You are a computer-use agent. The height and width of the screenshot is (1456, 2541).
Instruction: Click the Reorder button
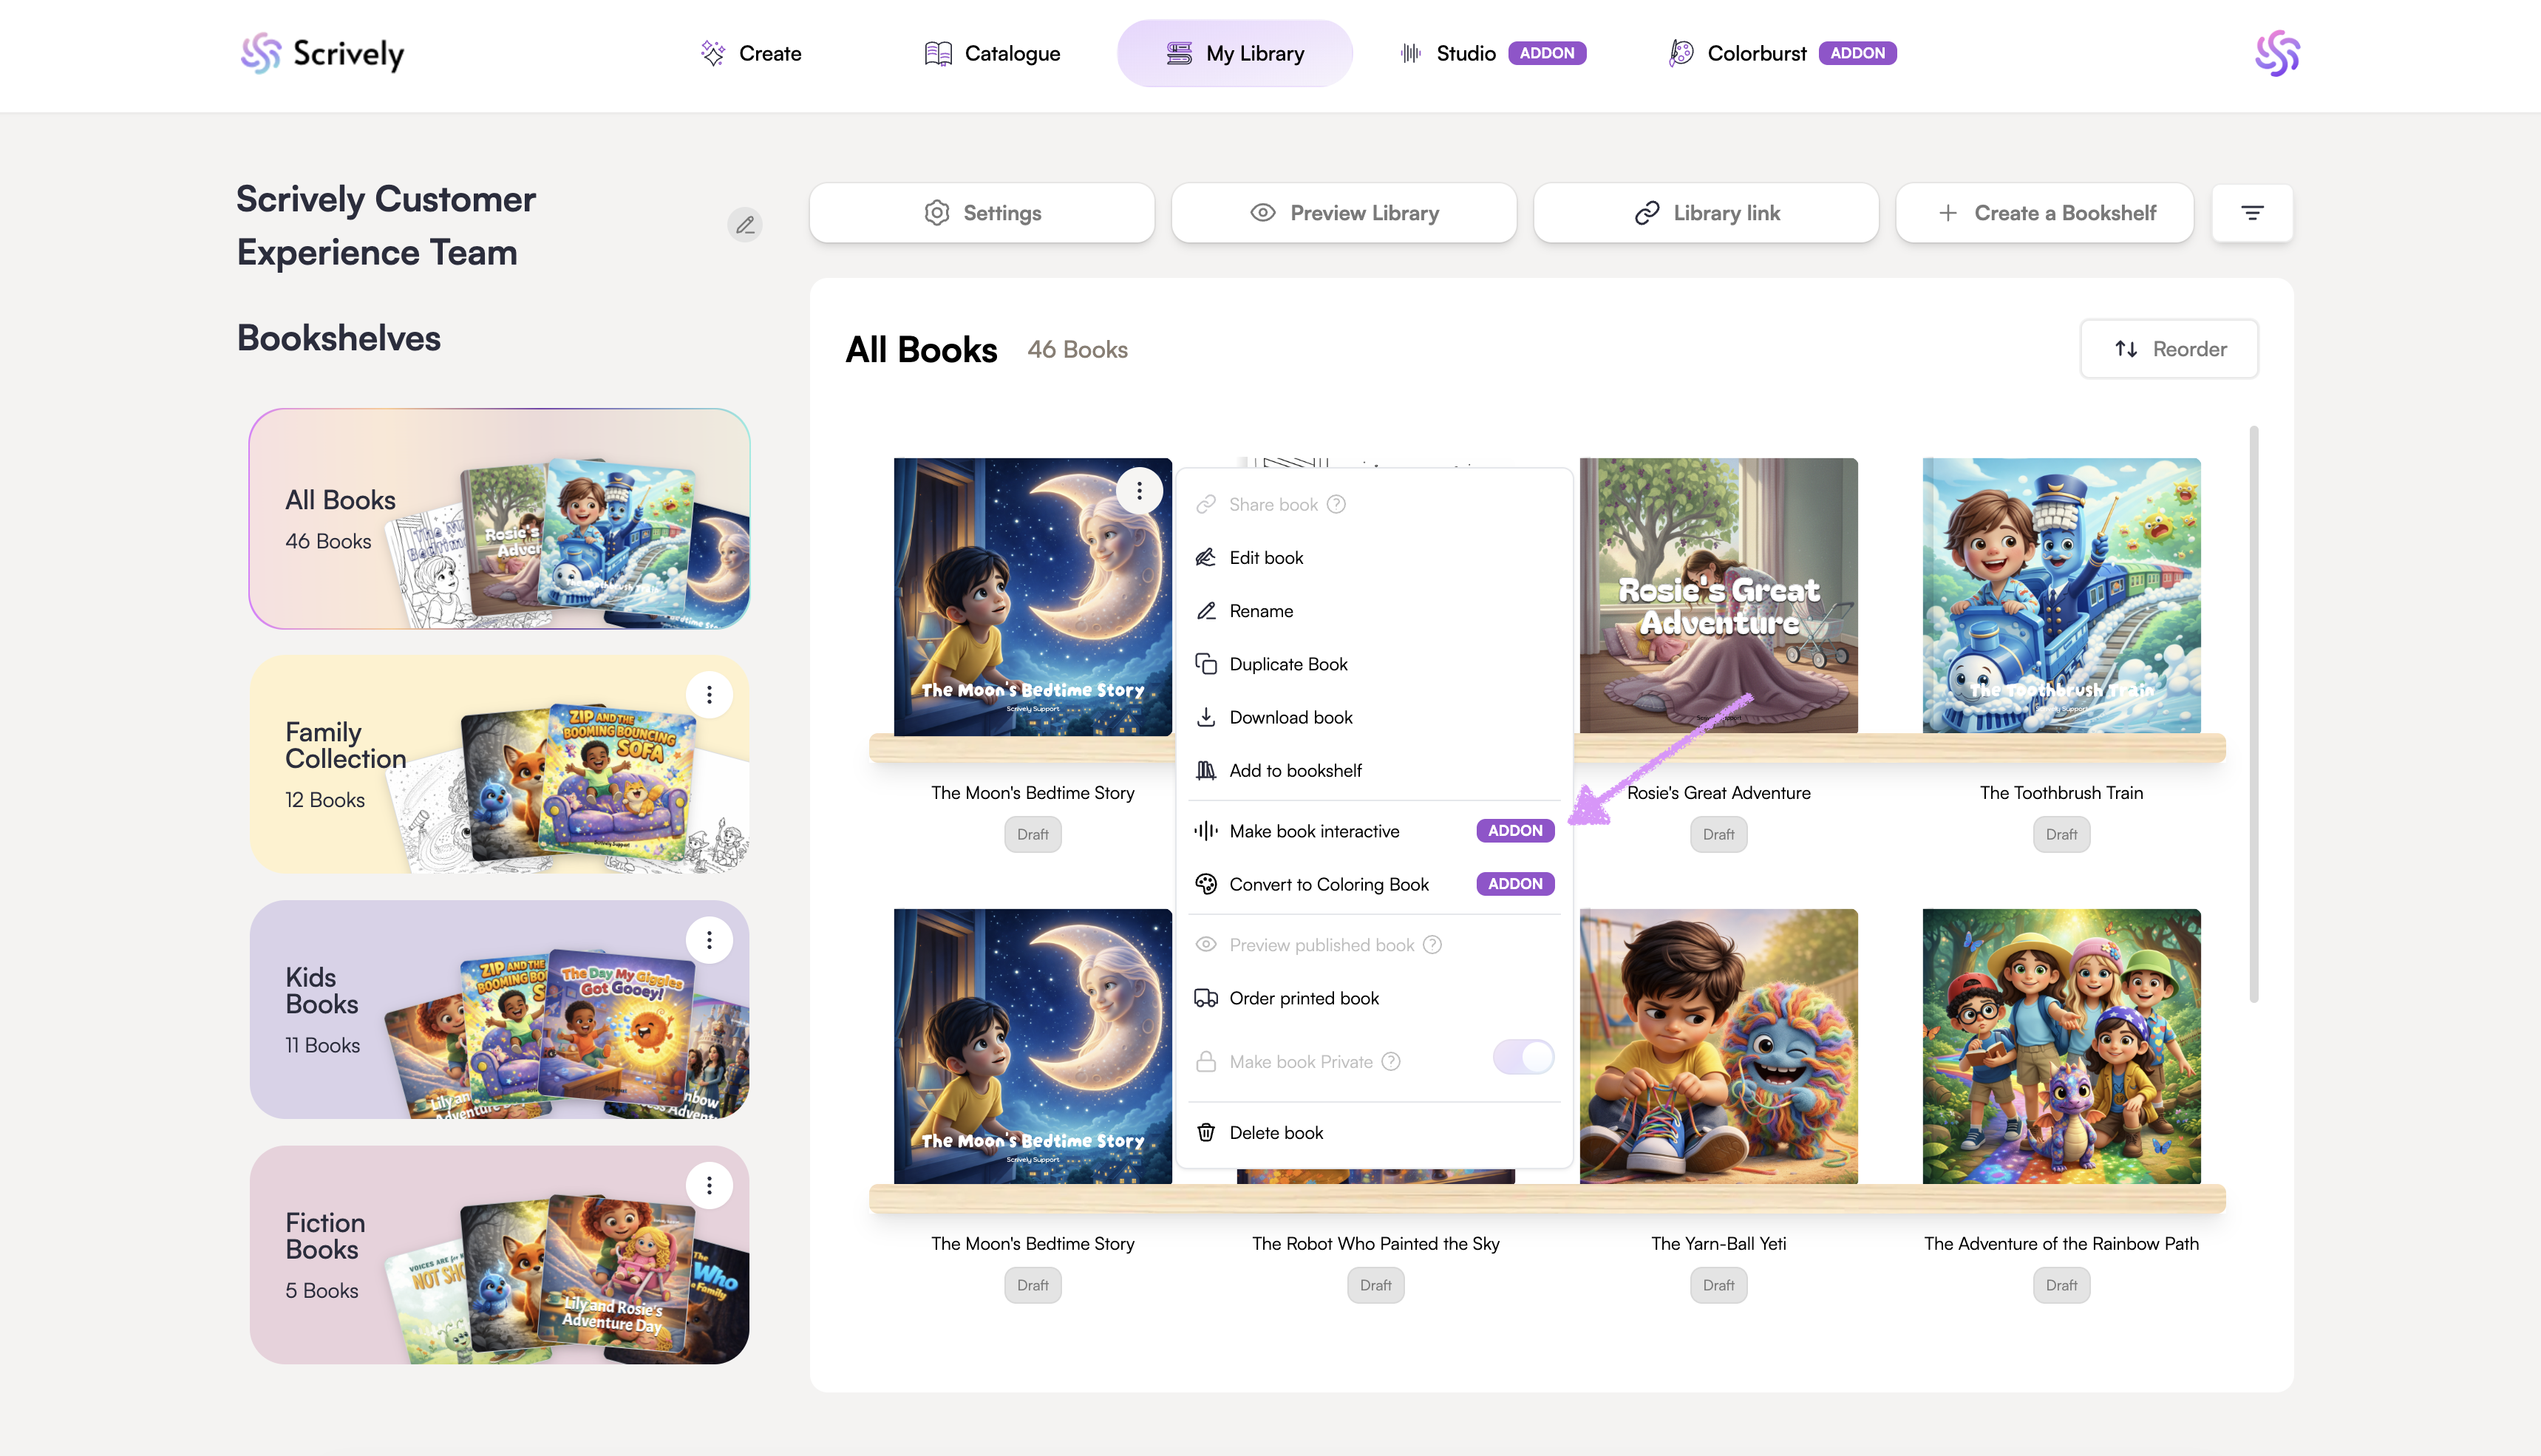point(2169,349)
